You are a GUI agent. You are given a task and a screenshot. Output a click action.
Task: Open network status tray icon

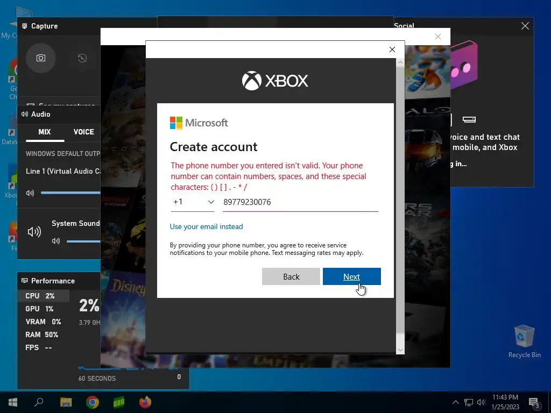click(469, 402)
